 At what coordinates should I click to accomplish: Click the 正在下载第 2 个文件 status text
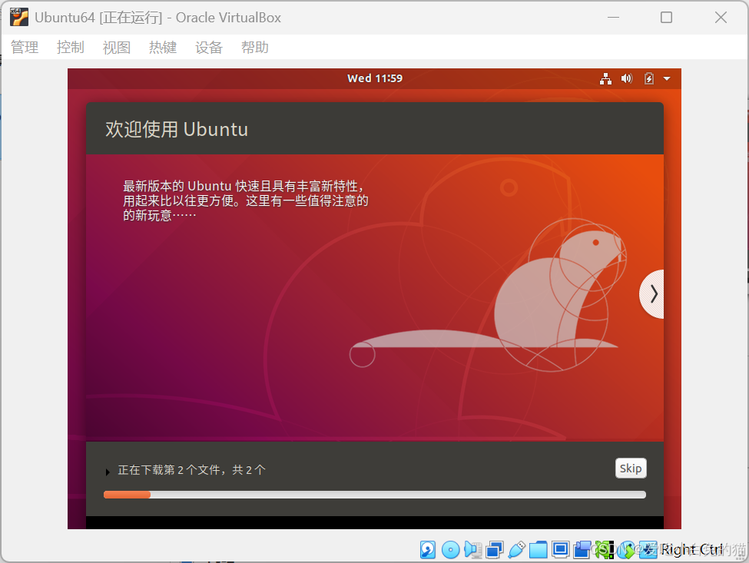[x=191, y=470]
